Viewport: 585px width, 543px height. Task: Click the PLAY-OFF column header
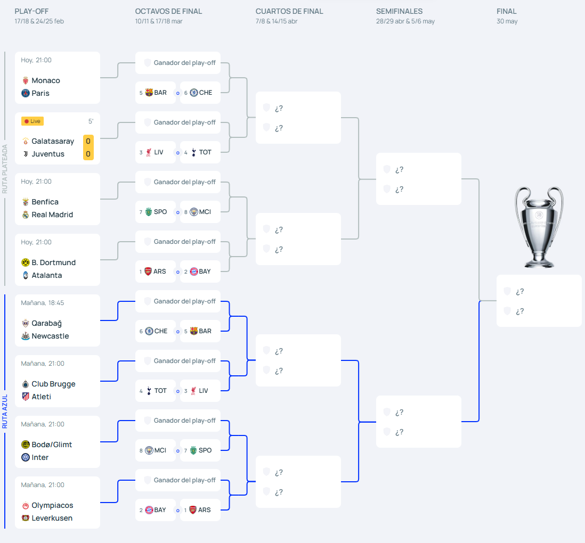(31, 11)
